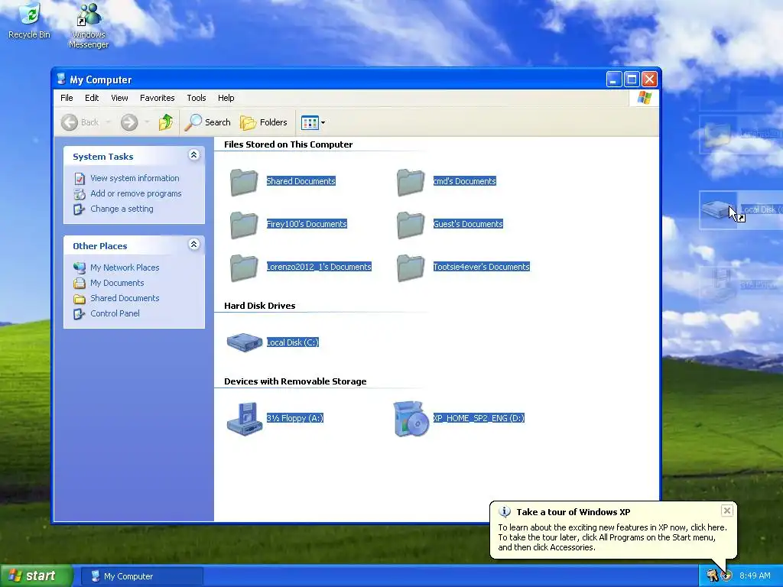Select Tootsie4ever's Documents folder icon
The height and width of the screenshot is (587, 783).
(411, 268)
